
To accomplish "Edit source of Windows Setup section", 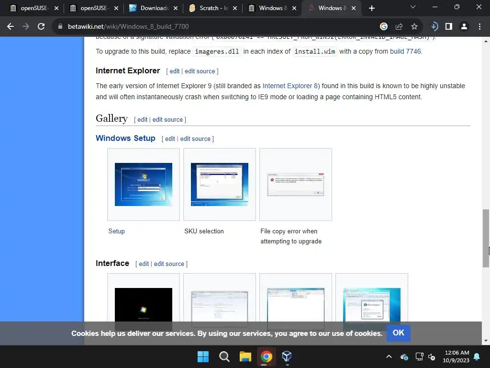I will tap(195, 138).
